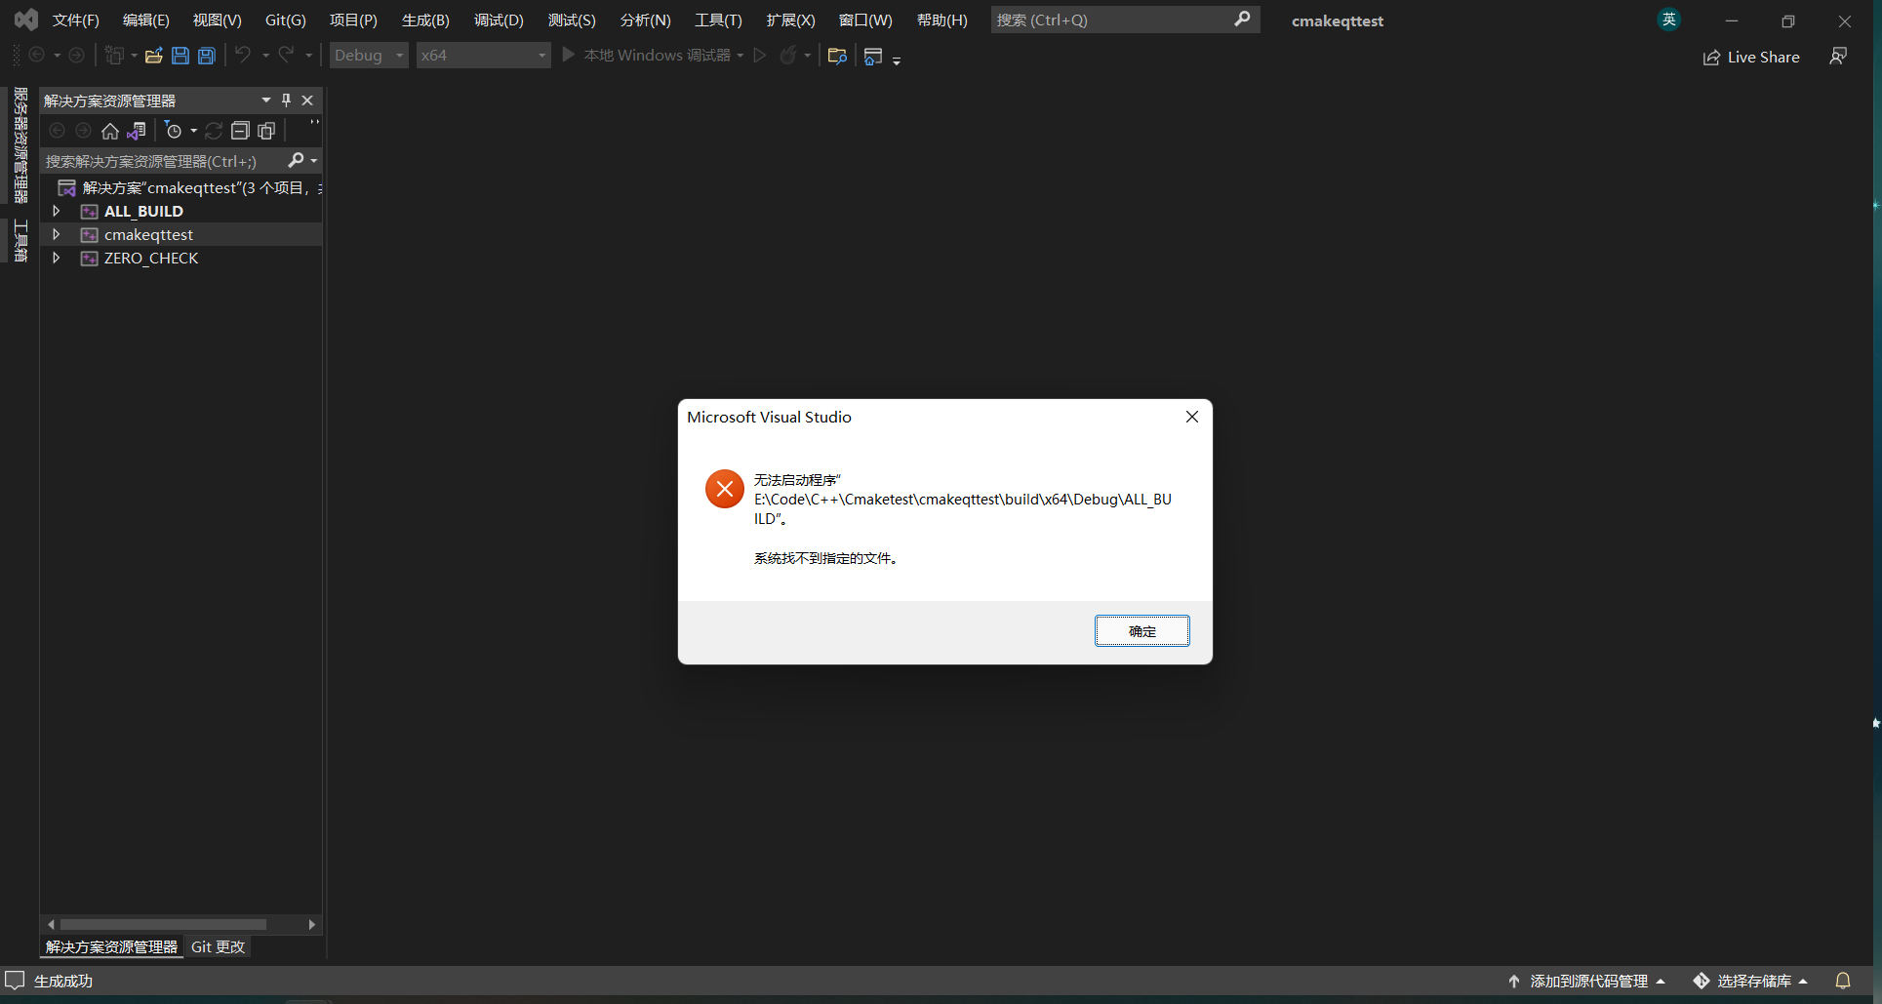Open the x64 platform dropdown
Screen dimensions: 1882x1004
pyautogui.click(x=484, y=56)
